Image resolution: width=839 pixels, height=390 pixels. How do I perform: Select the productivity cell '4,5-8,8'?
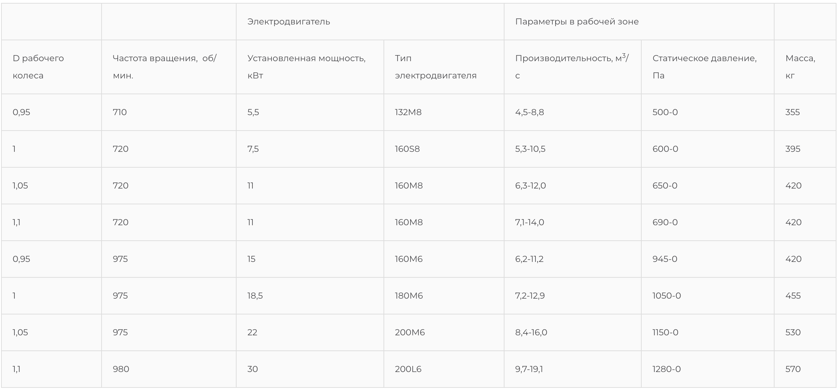pyautogui.click(x=529, y=112)
